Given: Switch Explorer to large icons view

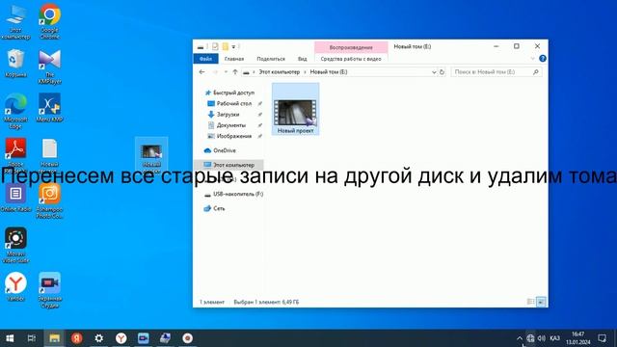Looking at the screenshot, I should click(541, 302).
